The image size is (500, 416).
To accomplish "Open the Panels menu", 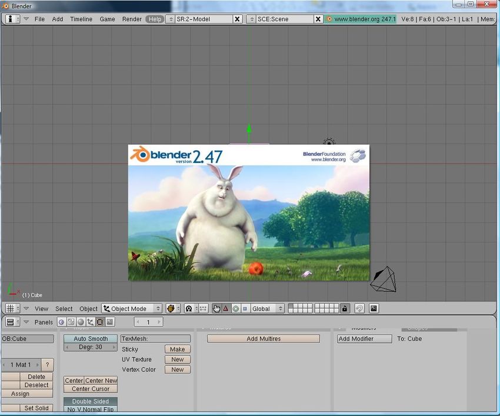I will (x=44, y=322).
